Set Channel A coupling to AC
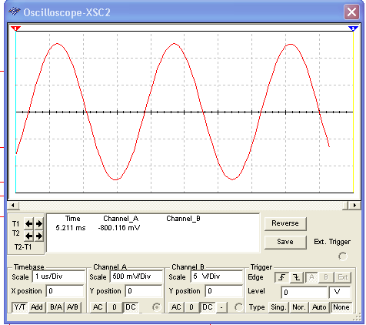This screenshot has width=366, height=325. pos(98,307)
